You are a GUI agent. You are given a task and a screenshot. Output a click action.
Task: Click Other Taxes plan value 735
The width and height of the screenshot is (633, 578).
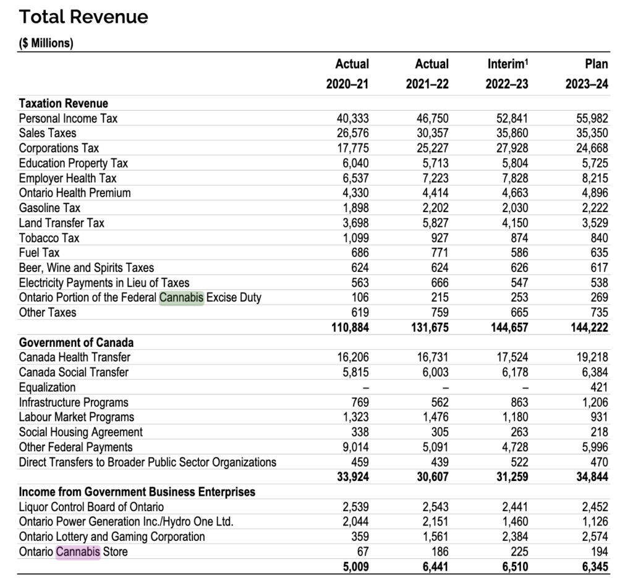coord(600,312)
